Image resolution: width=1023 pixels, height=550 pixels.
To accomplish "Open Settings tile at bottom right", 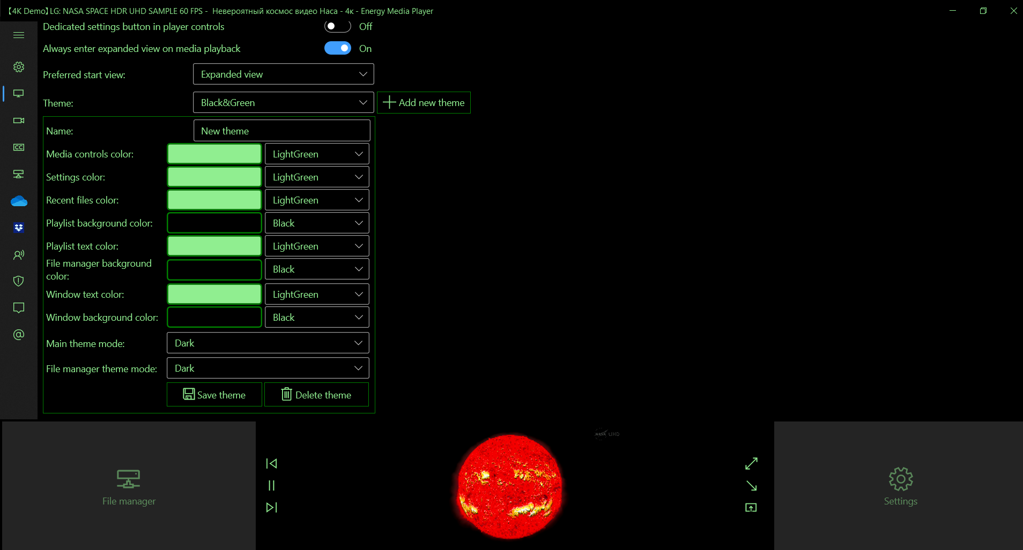I will coord(899,486).
